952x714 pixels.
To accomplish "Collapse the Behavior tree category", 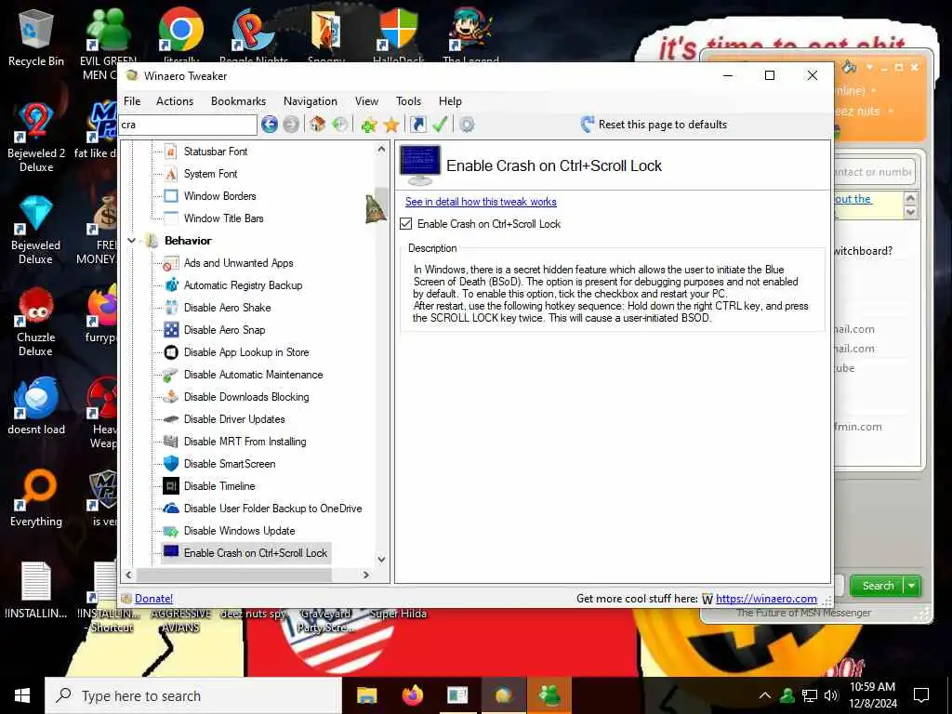I will (132, 241).
